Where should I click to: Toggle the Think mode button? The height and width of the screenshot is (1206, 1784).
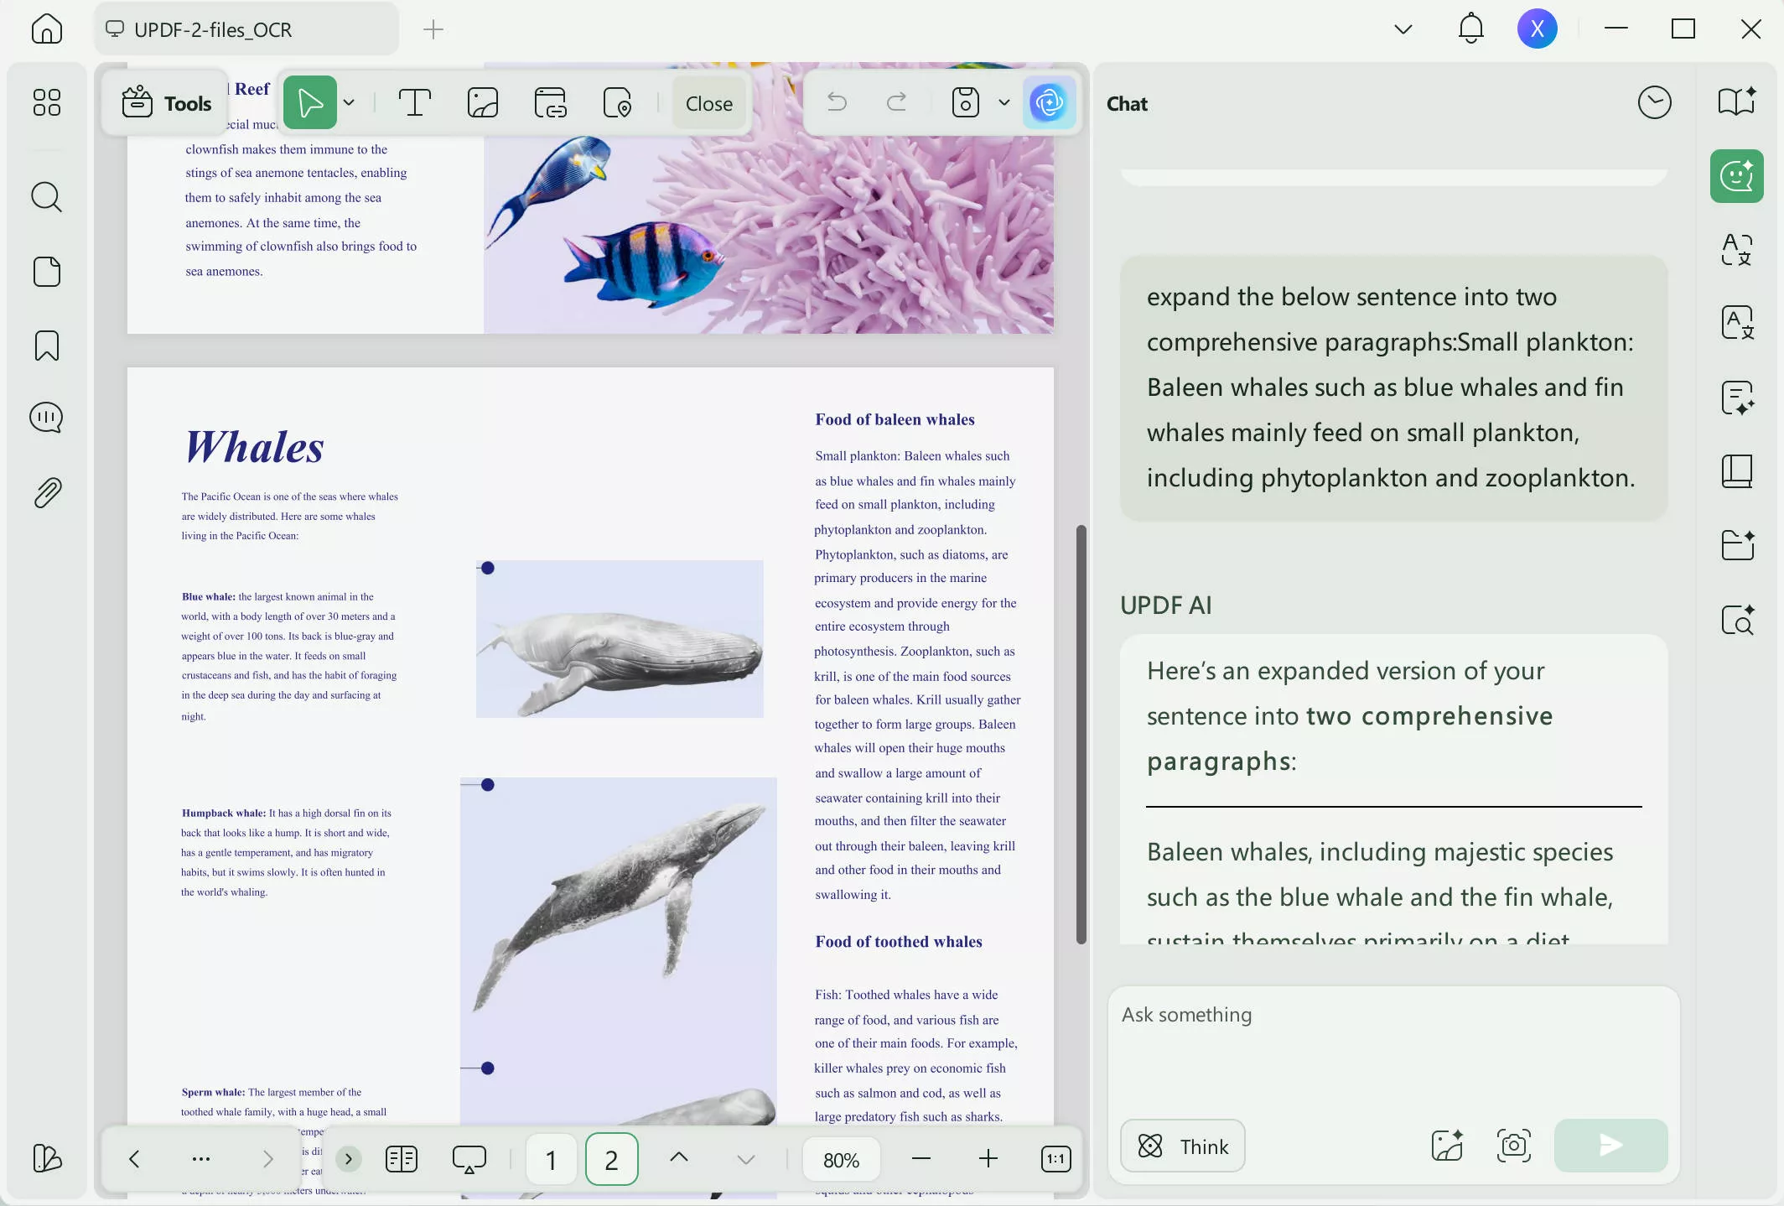[x=1182, y=1146]
